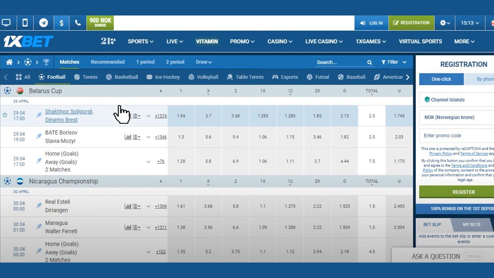This screenshot has width=494, height=278.
Task: Pin the BATE Borisov match
Action: click(39, 136)
